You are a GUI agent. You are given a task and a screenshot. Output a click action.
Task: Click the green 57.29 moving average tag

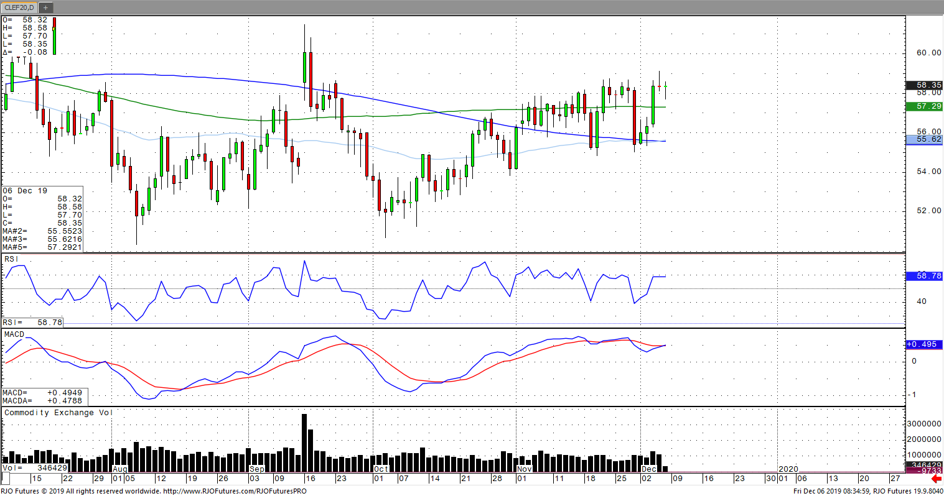(924, 107)
